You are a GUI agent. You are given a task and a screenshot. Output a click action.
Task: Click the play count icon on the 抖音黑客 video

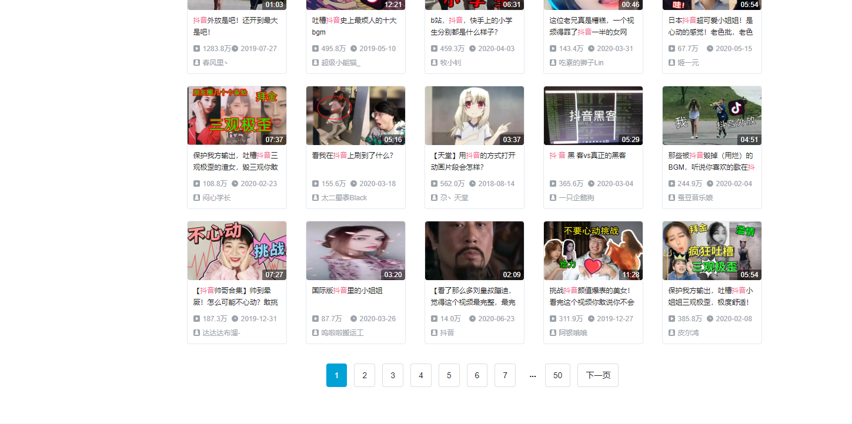pos(553,183)
